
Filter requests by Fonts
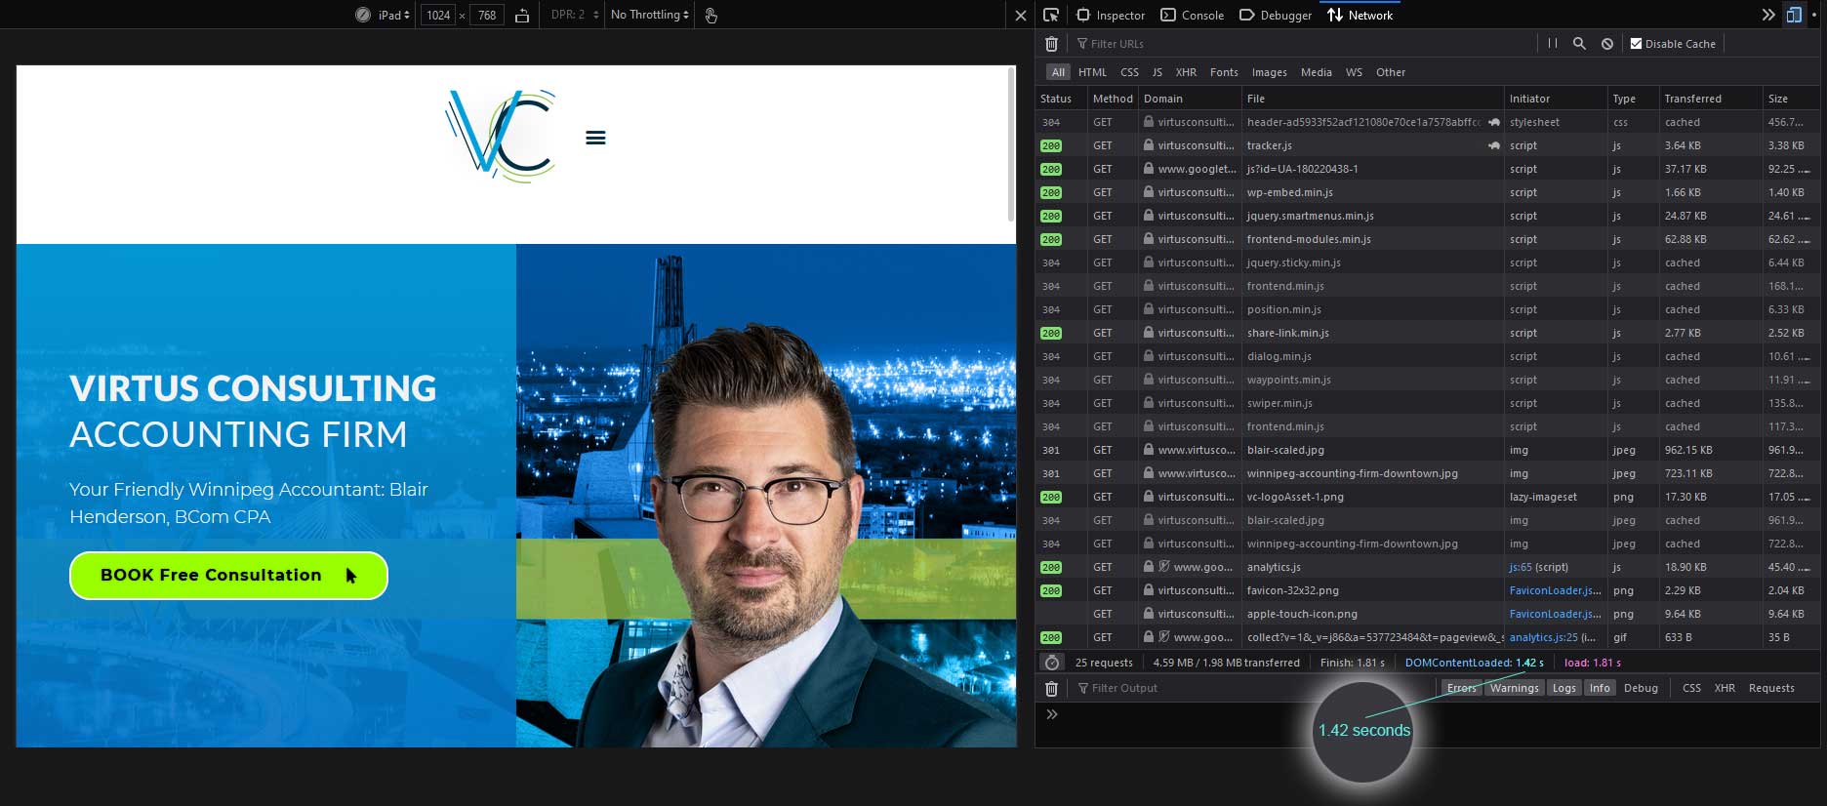coord(1224,72)
